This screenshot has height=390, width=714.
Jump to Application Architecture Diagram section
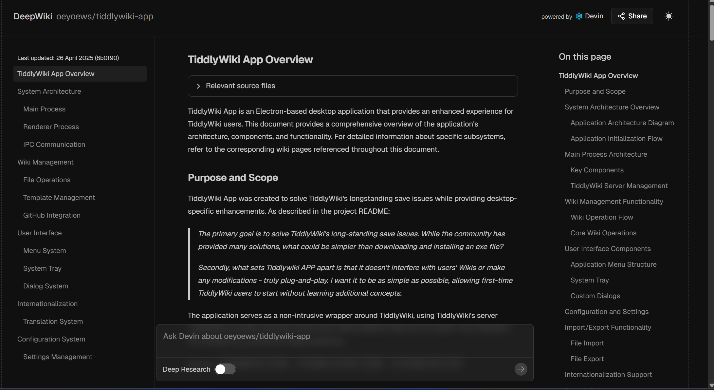click(622, 123)
